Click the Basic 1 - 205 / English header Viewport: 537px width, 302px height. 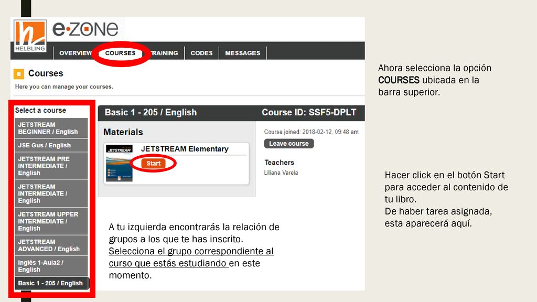pyautogui.click(x=151, y=112)
